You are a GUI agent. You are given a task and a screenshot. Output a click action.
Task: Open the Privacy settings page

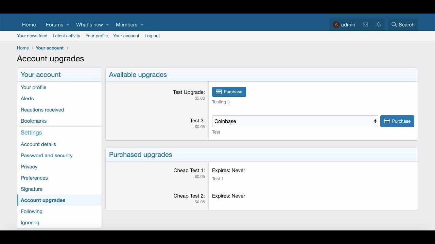[x=29, y=166]
